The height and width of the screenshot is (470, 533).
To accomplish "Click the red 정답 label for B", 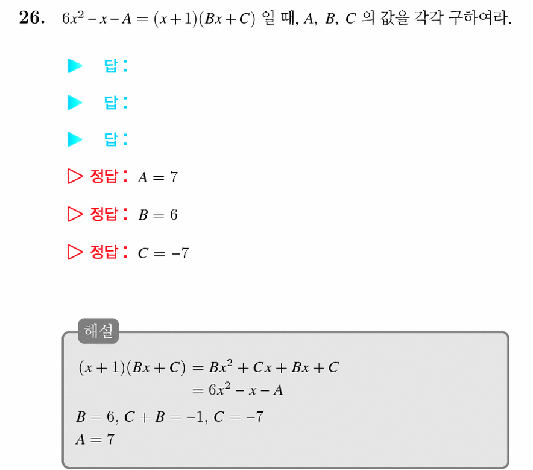I will point(109,214).
